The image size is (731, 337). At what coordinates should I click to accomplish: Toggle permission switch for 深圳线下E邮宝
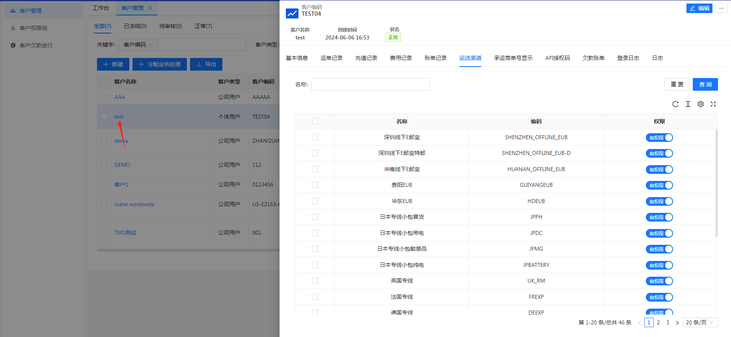[x=659, y=138]
